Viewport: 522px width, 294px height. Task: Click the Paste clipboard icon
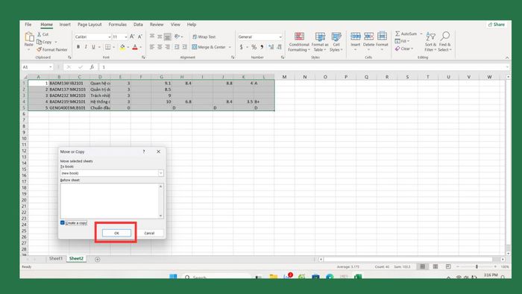click(x=29, y=37)
